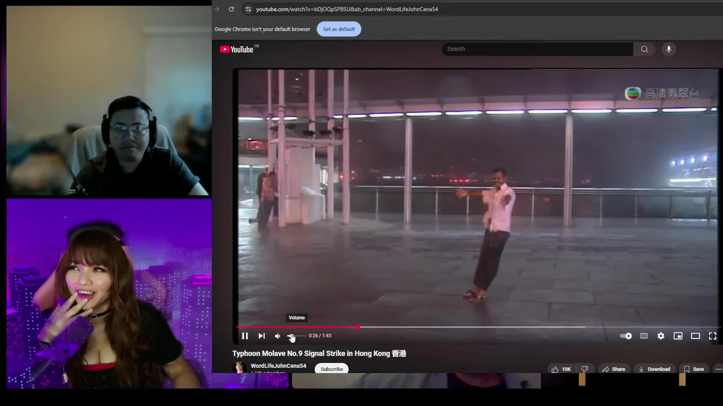Toggle closed captions CC button
The width and height of the screenshot is (723, 406).
(643, 336)
